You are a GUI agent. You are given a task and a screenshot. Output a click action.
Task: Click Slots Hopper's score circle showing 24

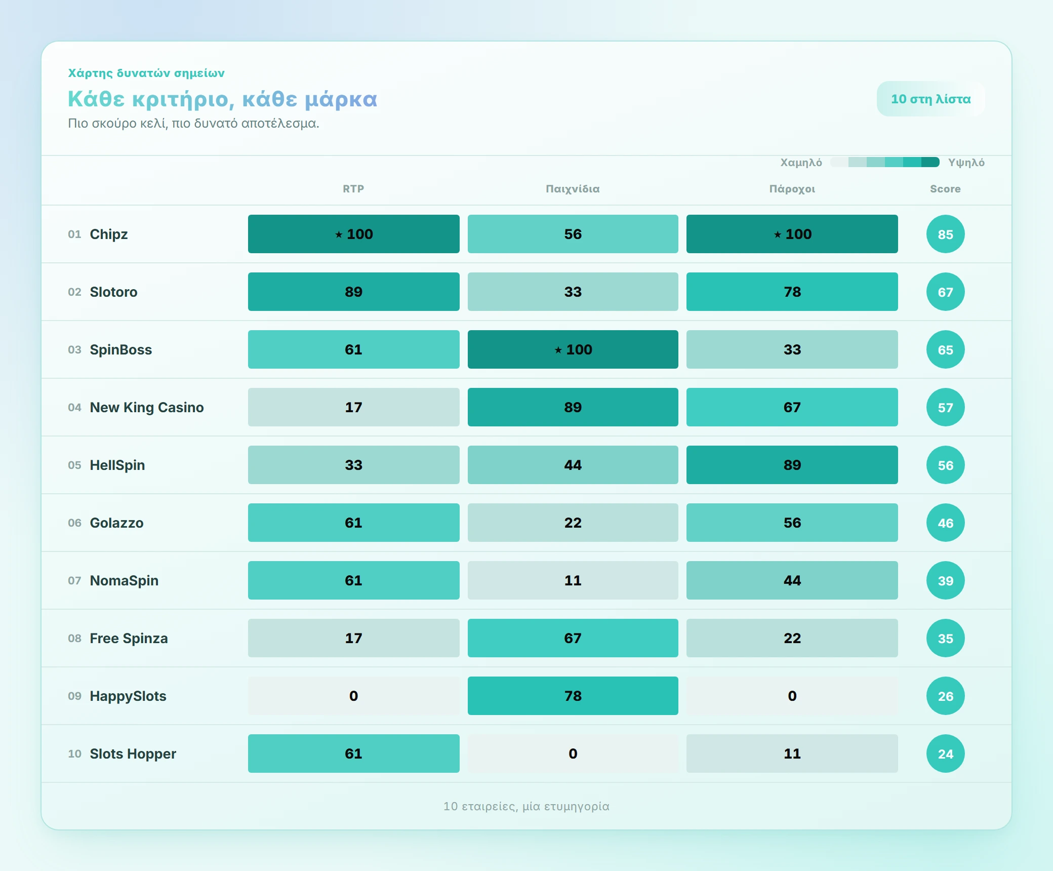click(945, 754)
